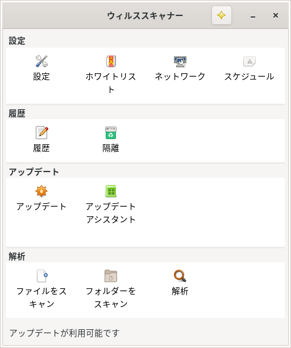Close the ウィルススキャナー window

(x=276, y=15)
